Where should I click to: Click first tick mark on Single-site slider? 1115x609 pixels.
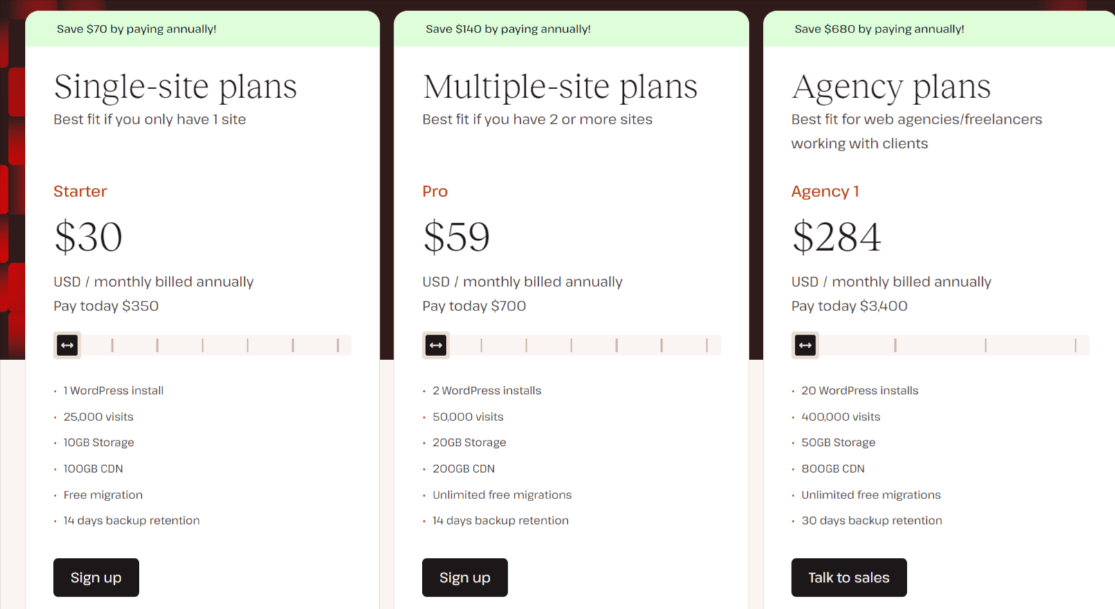(x=112, y=345)
